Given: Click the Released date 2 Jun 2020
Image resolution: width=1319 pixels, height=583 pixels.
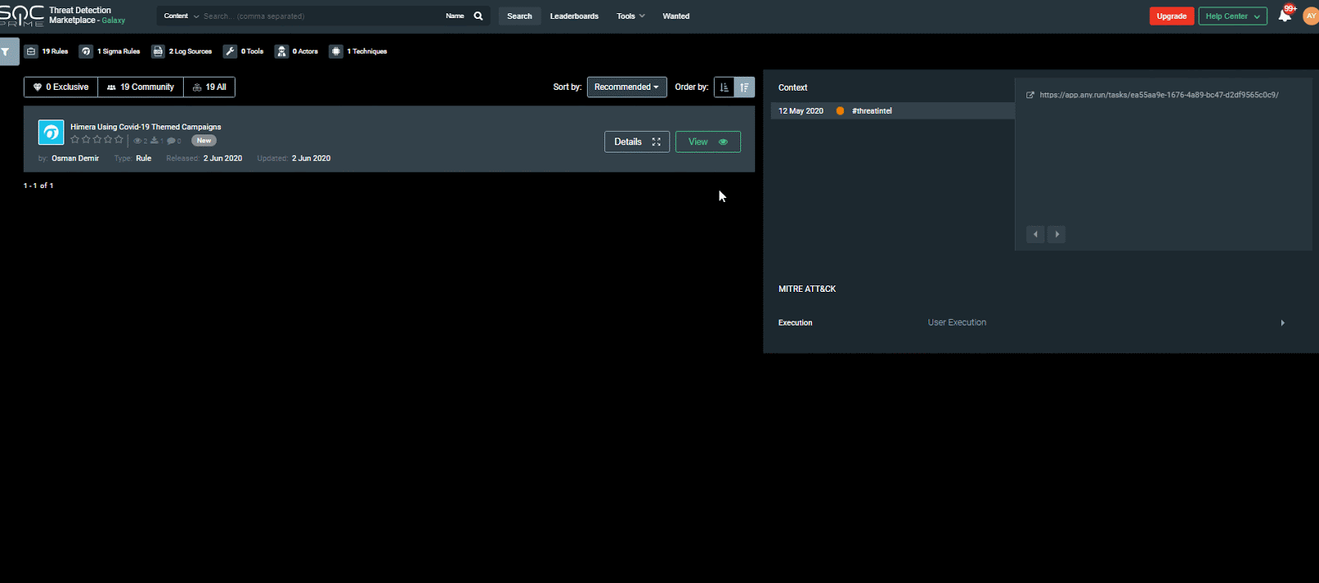Looking at the screenshot, I should (223, 158).
